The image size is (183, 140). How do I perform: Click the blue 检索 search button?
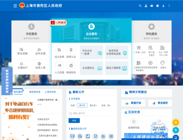pos(74,121)
